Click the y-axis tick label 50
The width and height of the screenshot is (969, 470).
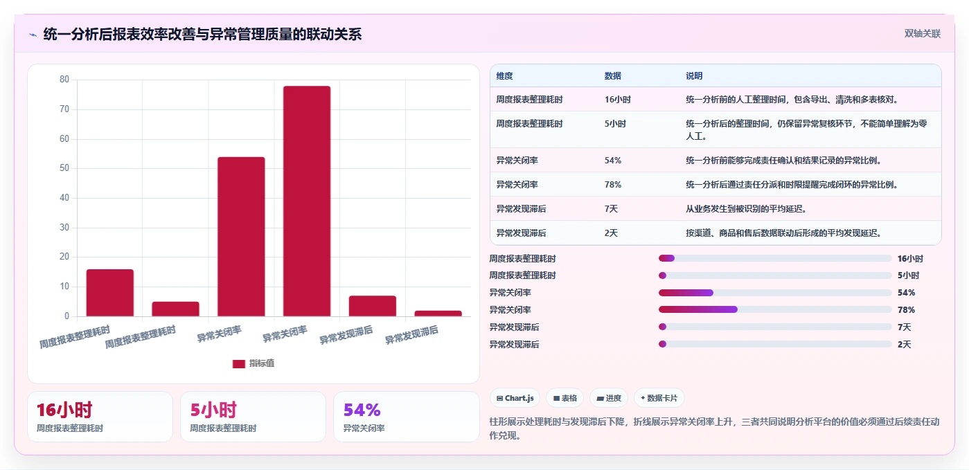click(x=64, y=168)
